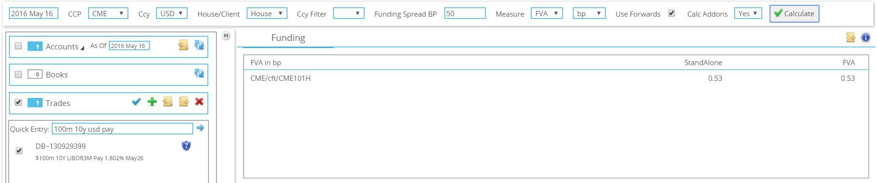Select the Funding tab
This screenshot has height=183, width=877.
pos(288,38)
